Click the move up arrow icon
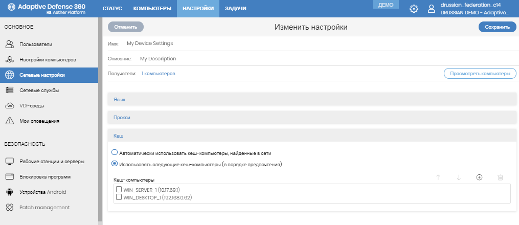 click(x=438, y=177)
